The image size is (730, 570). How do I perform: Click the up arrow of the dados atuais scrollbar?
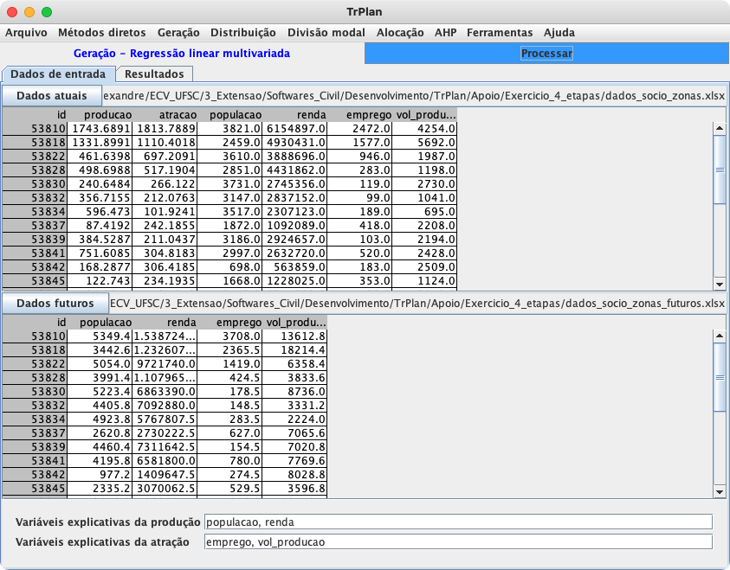click(720, 128)
